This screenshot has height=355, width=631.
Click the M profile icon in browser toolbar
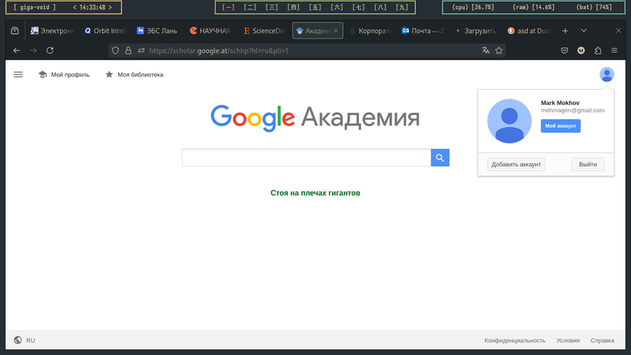tap(581, 50)
